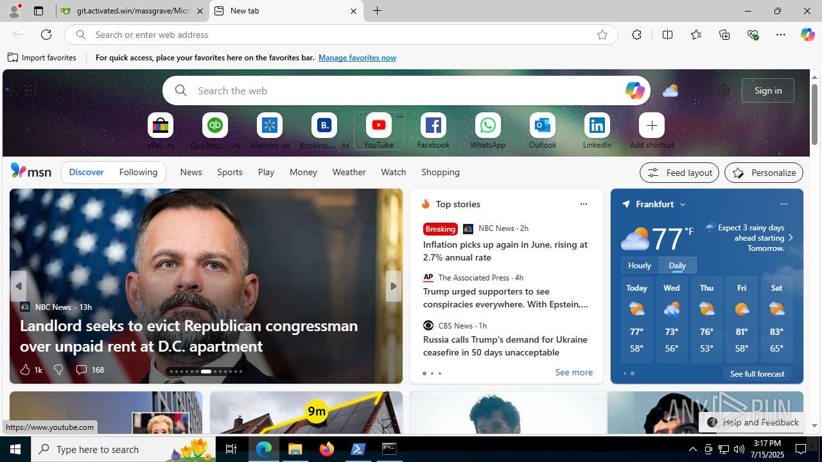Click the Search the web box
The image size is (822, 462).
click(406, 90)
